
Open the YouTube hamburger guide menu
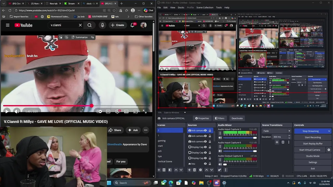point(8,25)
